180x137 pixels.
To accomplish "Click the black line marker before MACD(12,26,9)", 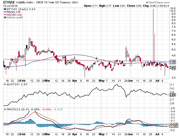I will click(5, 109).
